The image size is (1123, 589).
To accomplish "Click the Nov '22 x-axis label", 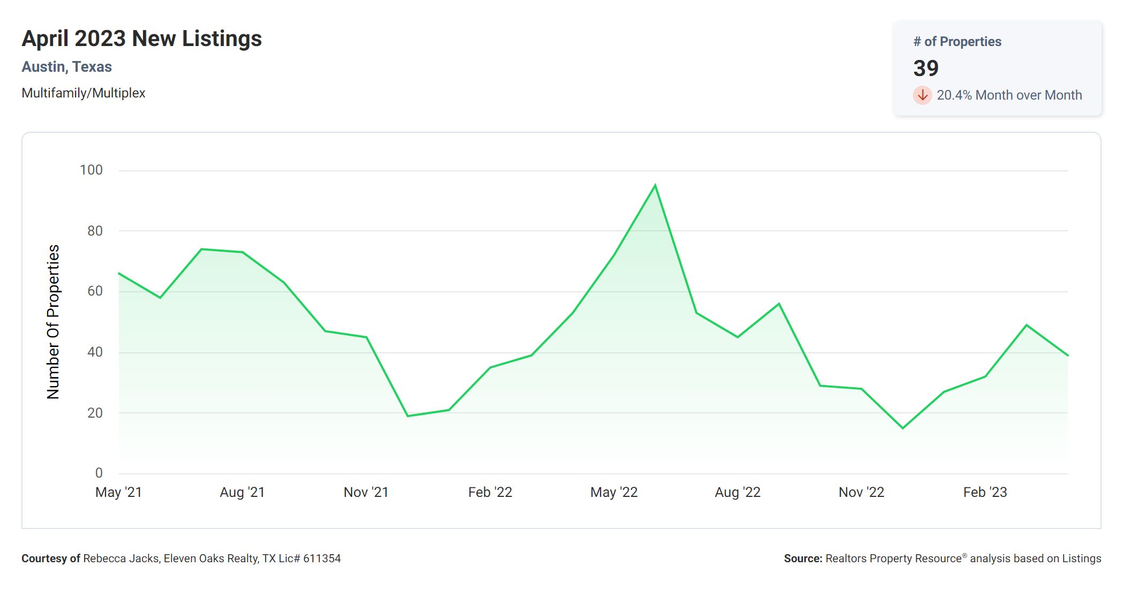I will click(x=861, y=492).
